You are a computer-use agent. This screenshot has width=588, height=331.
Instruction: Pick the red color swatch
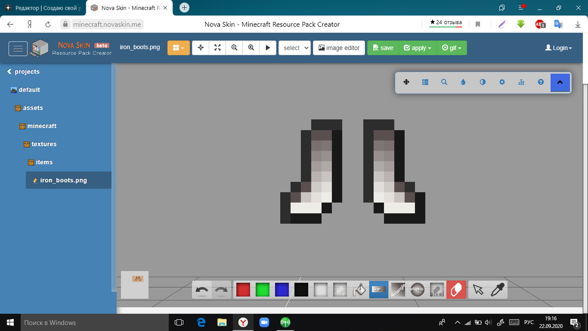click(243, 290)
